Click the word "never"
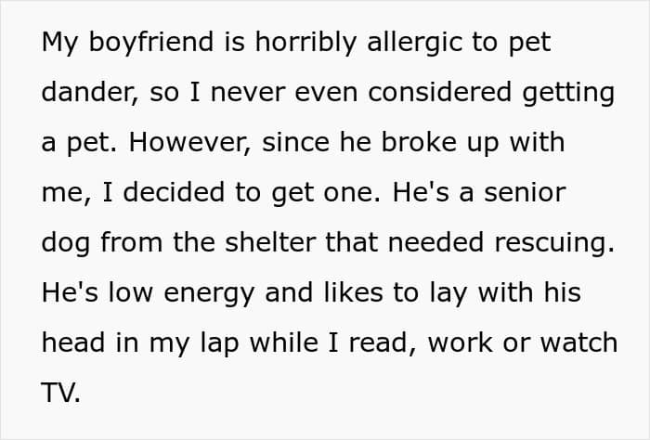Screen dimensions: 650x440 click(x=248, y=93)
